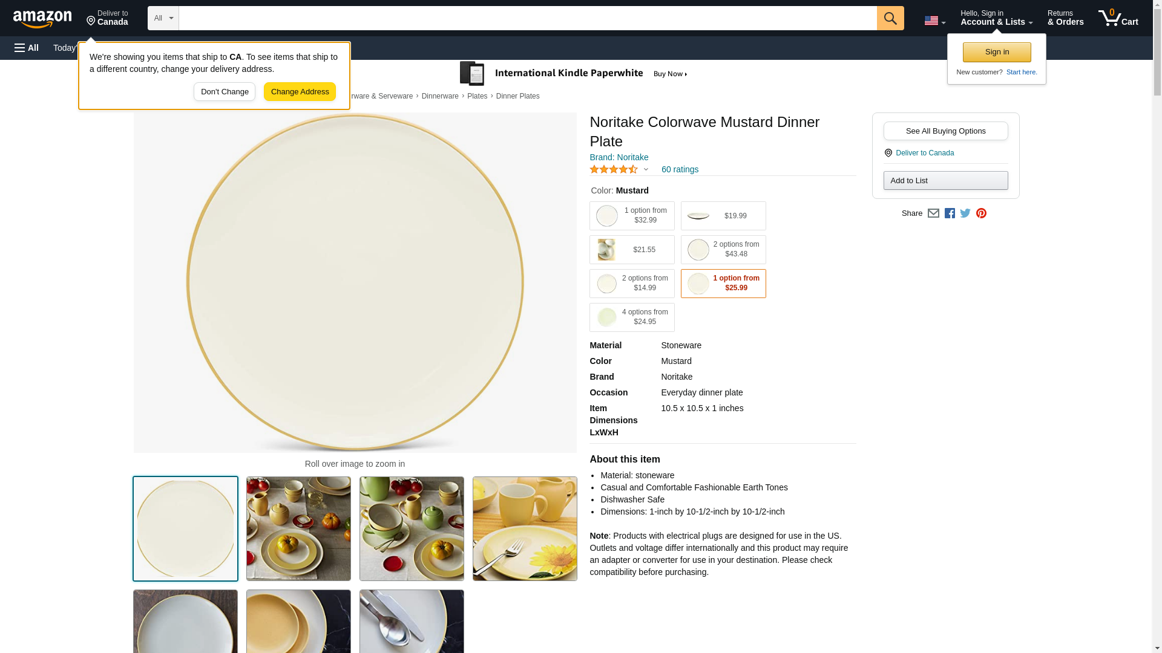Image resolution: width=1162 pixels, height=653 pixels.
Task: Open the 60 ratings link
Action: [x=680, y=169]
